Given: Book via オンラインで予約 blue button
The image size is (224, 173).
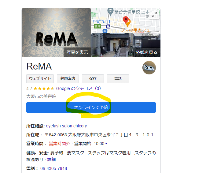Looking at the screenshot, I should click(91, 107).
